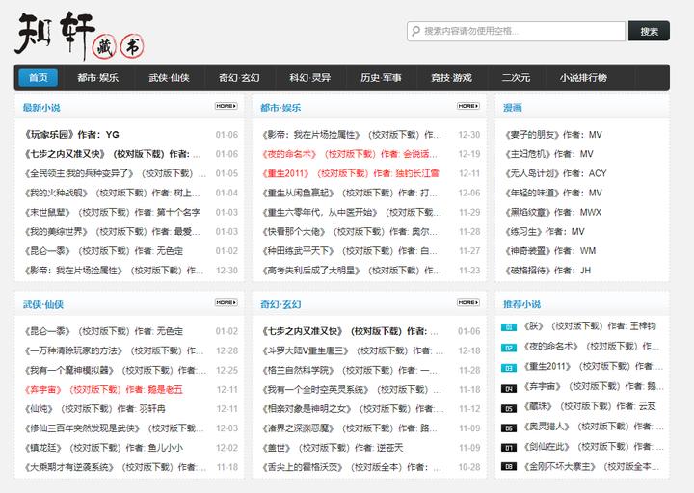Open comic 《年轻的味道》 作者：MV

tap(553, 193)
